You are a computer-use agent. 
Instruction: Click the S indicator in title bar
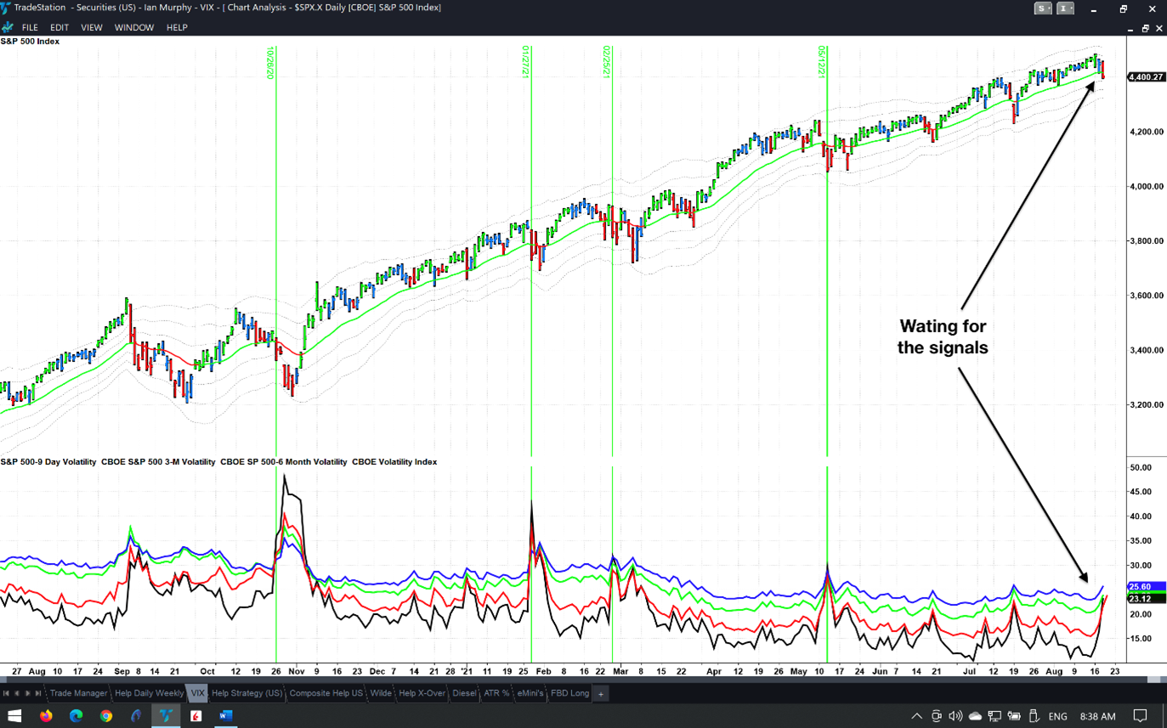pyautogui.click(x=1042, y=8)
